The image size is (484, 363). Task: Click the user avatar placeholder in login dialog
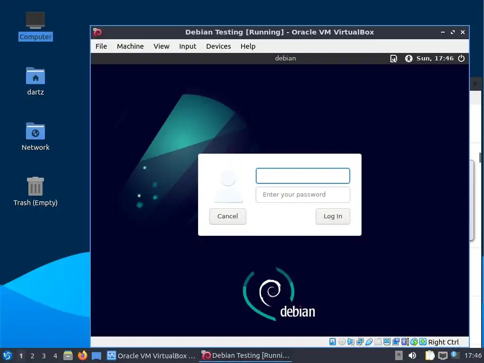pos(228,186)
